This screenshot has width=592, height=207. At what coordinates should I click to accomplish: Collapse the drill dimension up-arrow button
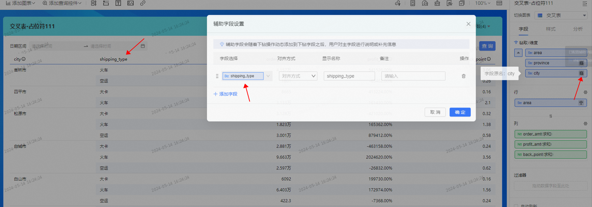[x=518, y=53]
